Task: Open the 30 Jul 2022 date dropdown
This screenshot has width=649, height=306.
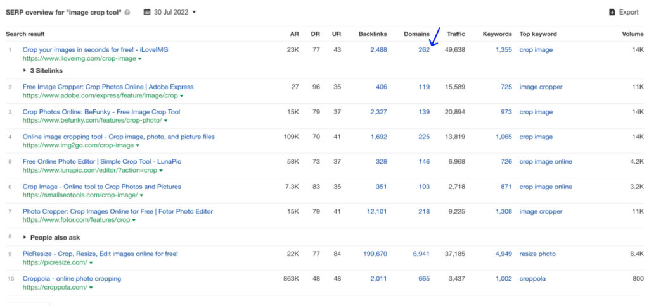Action: click(x=170, y=12)
